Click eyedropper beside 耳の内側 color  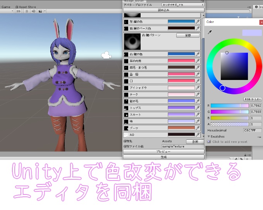(x=198, y=61)
